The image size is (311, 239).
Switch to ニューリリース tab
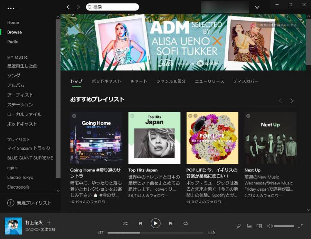[x=209, y=81]
